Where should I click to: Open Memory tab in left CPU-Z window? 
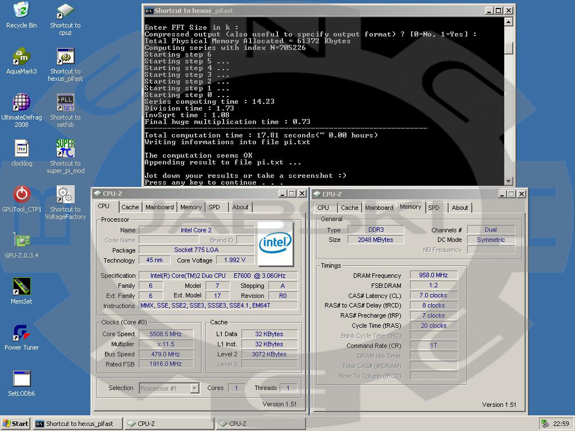(x=191, y=207)
